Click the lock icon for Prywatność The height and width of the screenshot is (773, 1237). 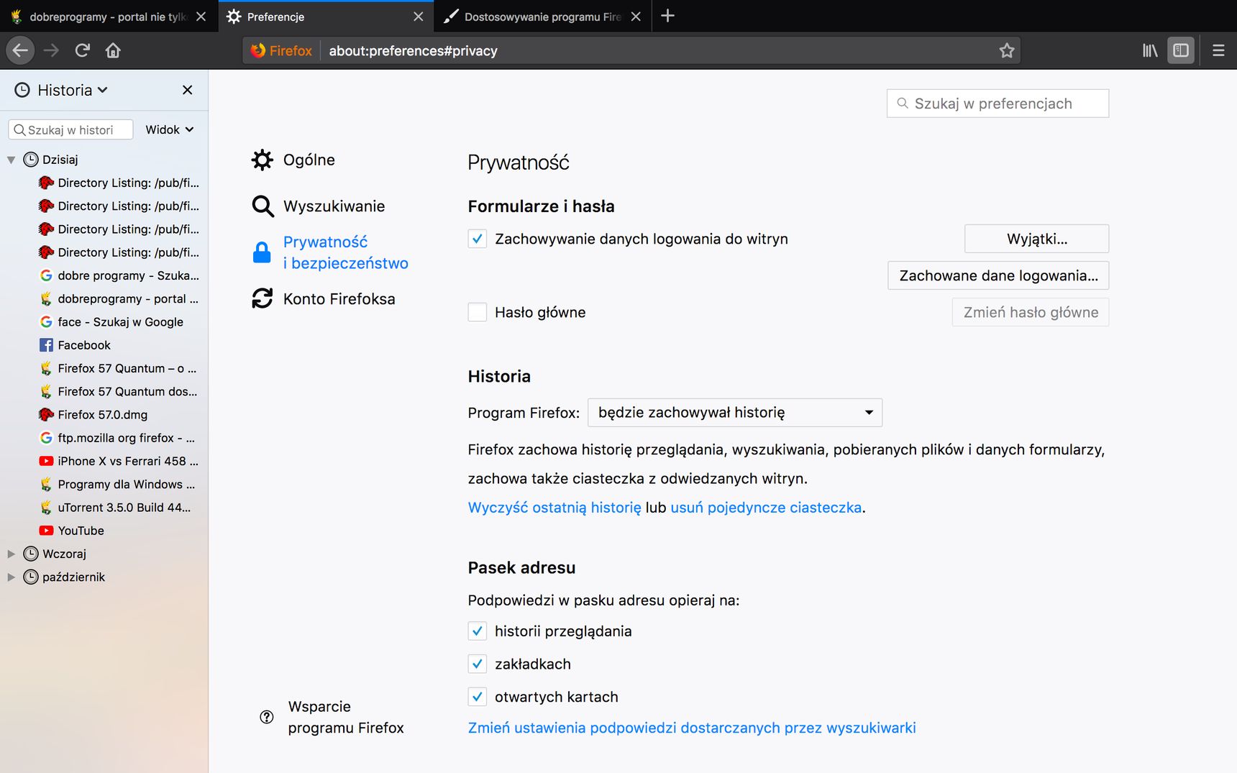click(x=262, y=252)
